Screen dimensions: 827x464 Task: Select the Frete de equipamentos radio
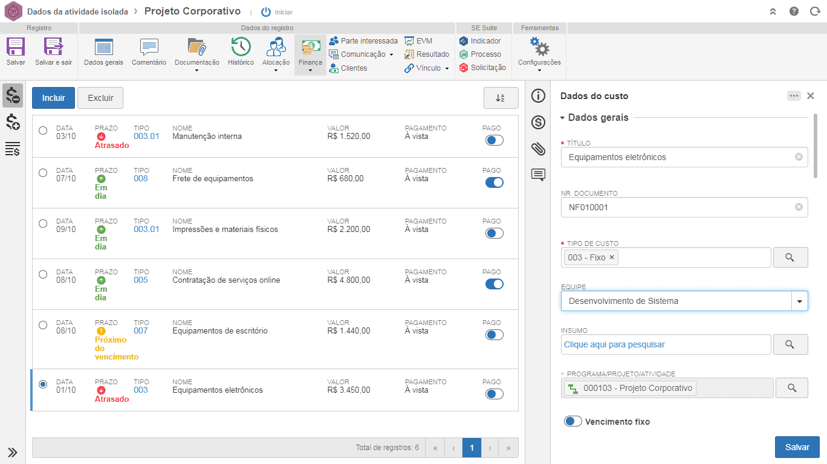(x=43, y=173)
